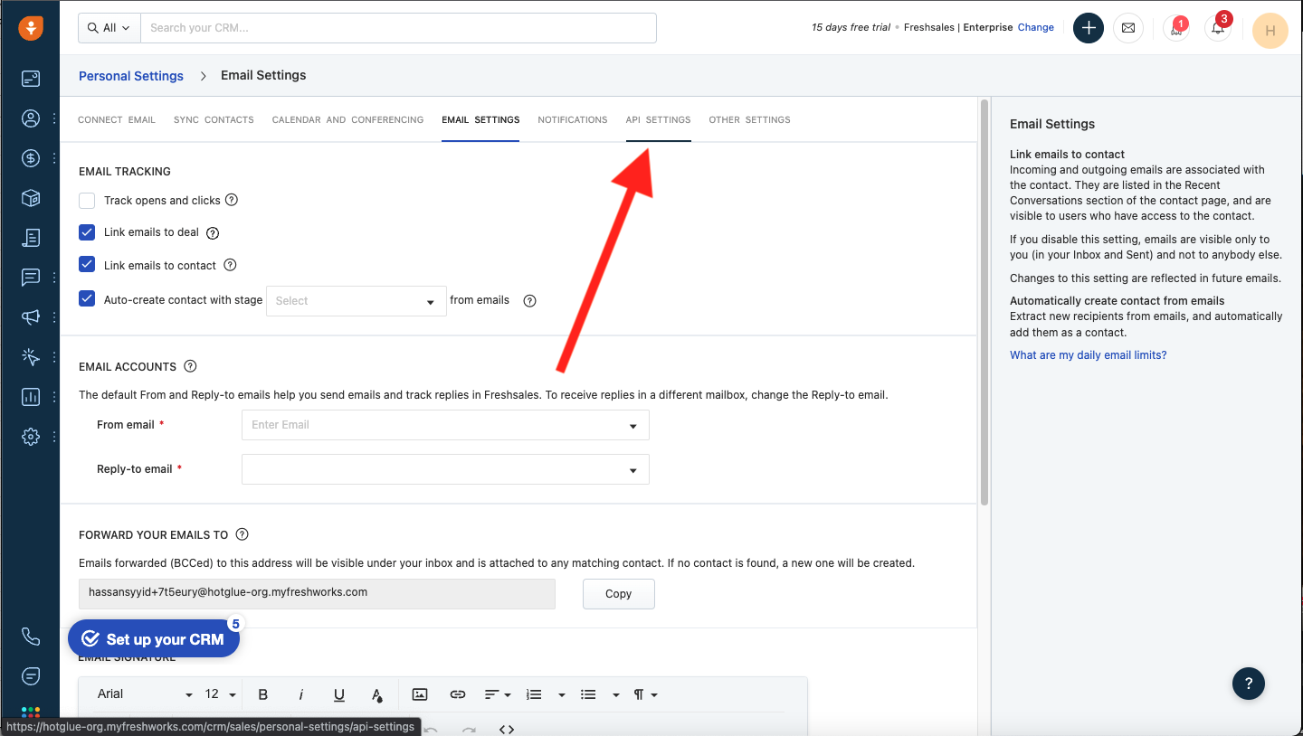This screenshot has width=1303, height=736.
Task: Click Change plan link
Action: (x=1036, y=28)
